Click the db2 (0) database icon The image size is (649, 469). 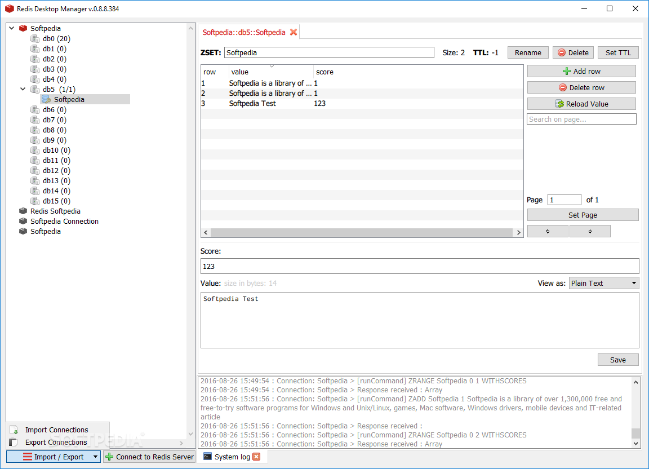pyautogui.click(x=35, y=59)
